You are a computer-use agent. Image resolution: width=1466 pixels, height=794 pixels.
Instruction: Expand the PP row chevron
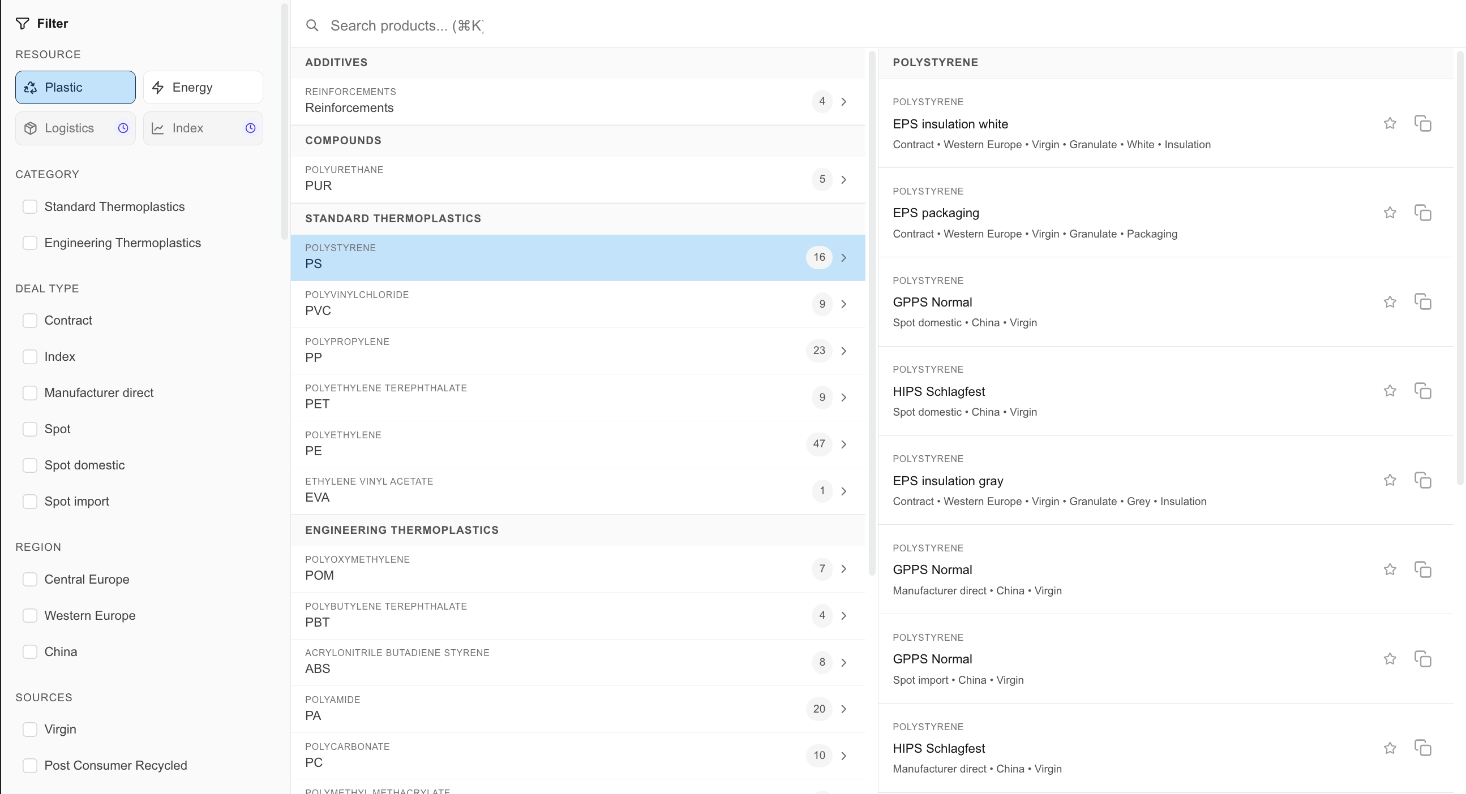tap(844, 351)
